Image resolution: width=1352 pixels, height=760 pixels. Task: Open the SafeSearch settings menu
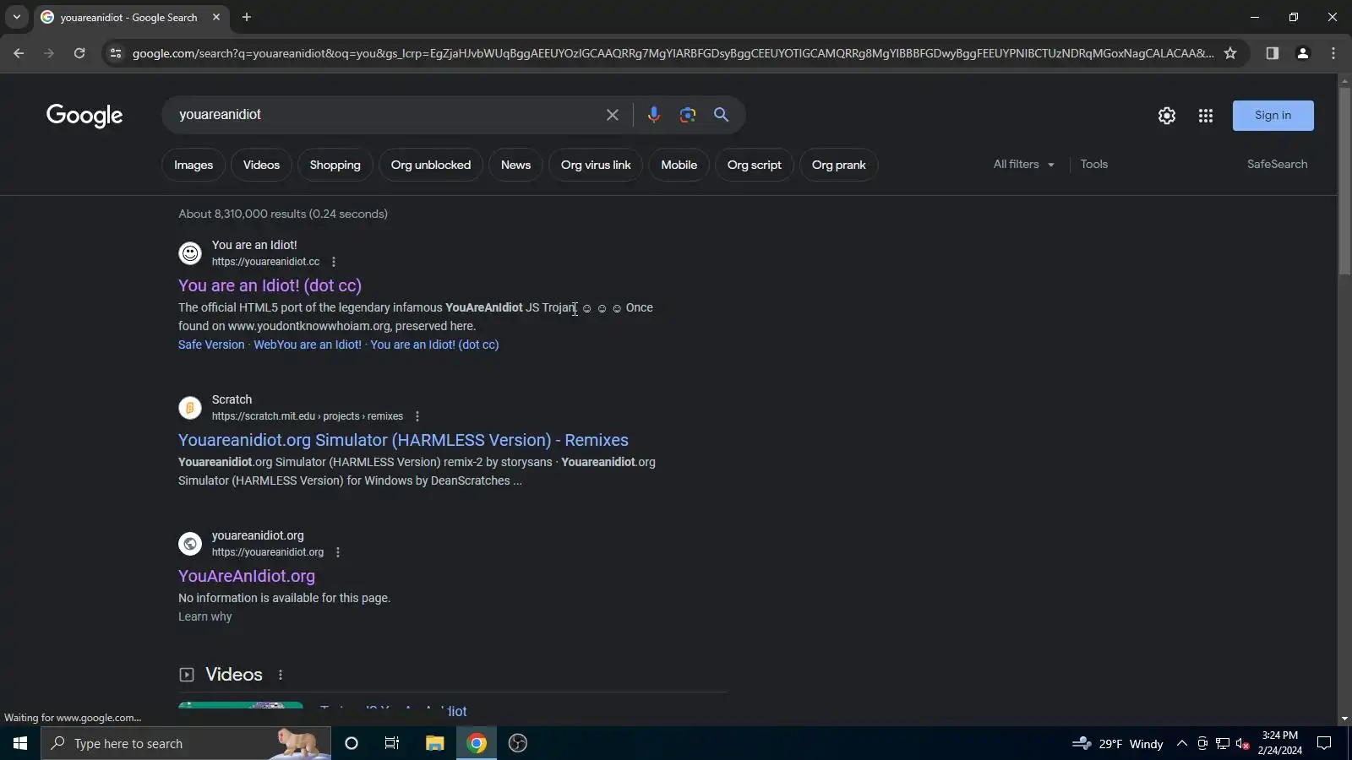[x=1278, y=165]
